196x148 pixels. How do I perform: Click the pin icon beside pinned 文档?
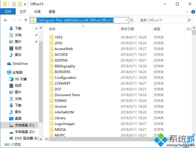[x=36, y=35]
